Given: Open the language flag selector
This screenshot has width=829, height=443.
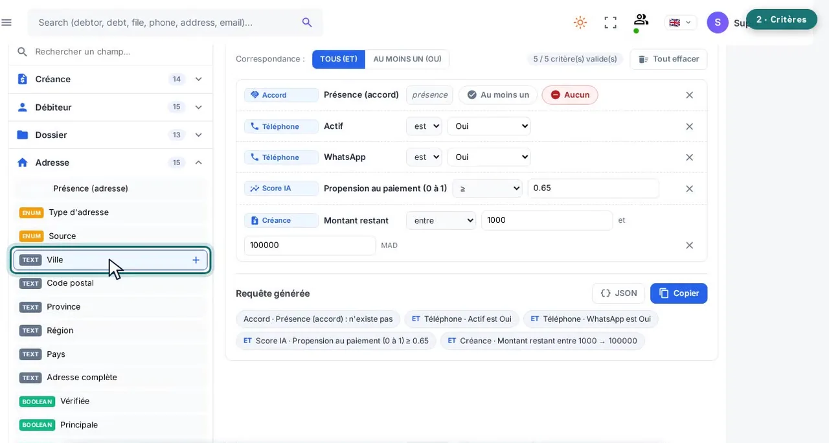Looking at the screenshot, I should [x=681, y=23].
